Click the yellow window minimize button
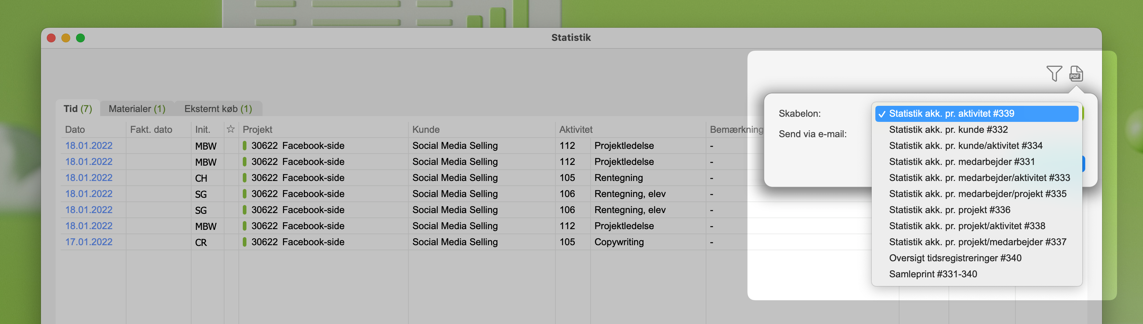The width and height of the screenshot is (1143, 324). click(x=66, y=38)
